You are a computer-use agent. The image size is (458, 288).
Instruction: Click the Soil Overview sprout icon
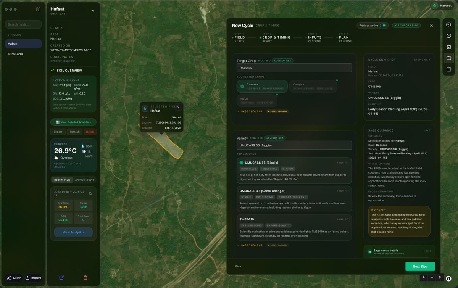coord(53,71)
